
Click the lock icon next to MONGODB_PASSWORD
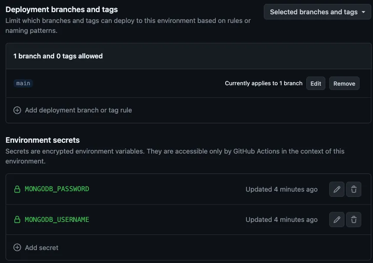17,189
